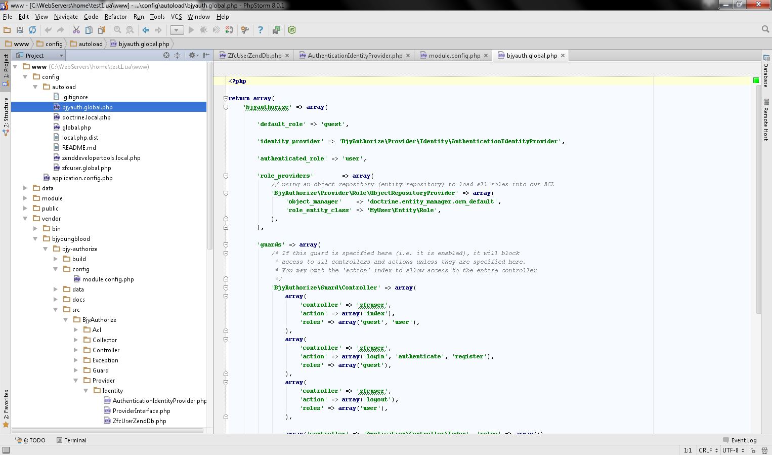Collapse the vendor folder in project tree
Viewport: 772px width, 455px height.
coord(25,219)
